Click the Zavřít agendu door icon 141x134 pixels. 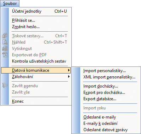coord(5,86)
